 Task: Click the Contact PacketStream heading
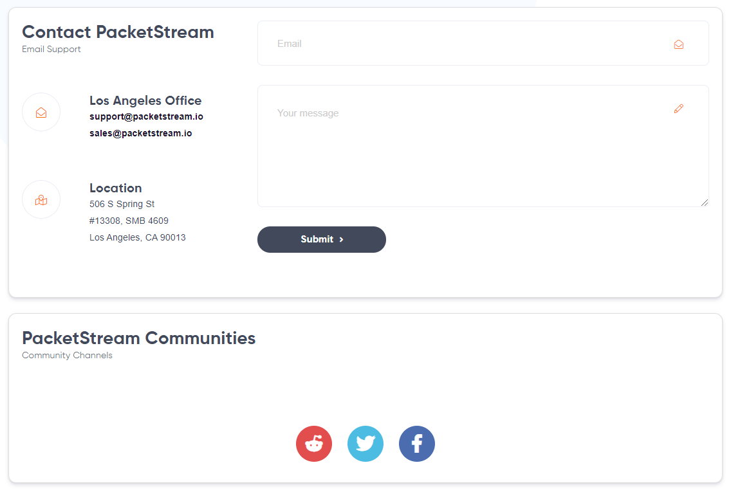(x=118, y=32)
